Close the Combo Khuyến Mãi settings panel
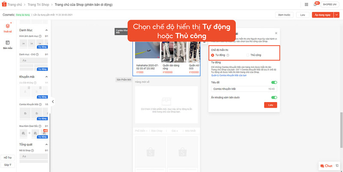Screen dimensions: 343x172 276,33
